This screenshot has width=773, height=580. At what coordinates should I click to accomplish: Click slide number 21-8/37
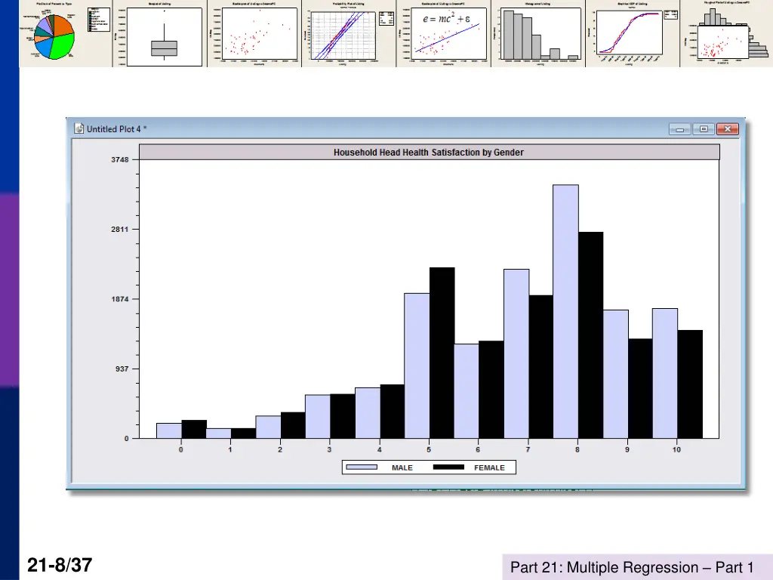[60, 565]
